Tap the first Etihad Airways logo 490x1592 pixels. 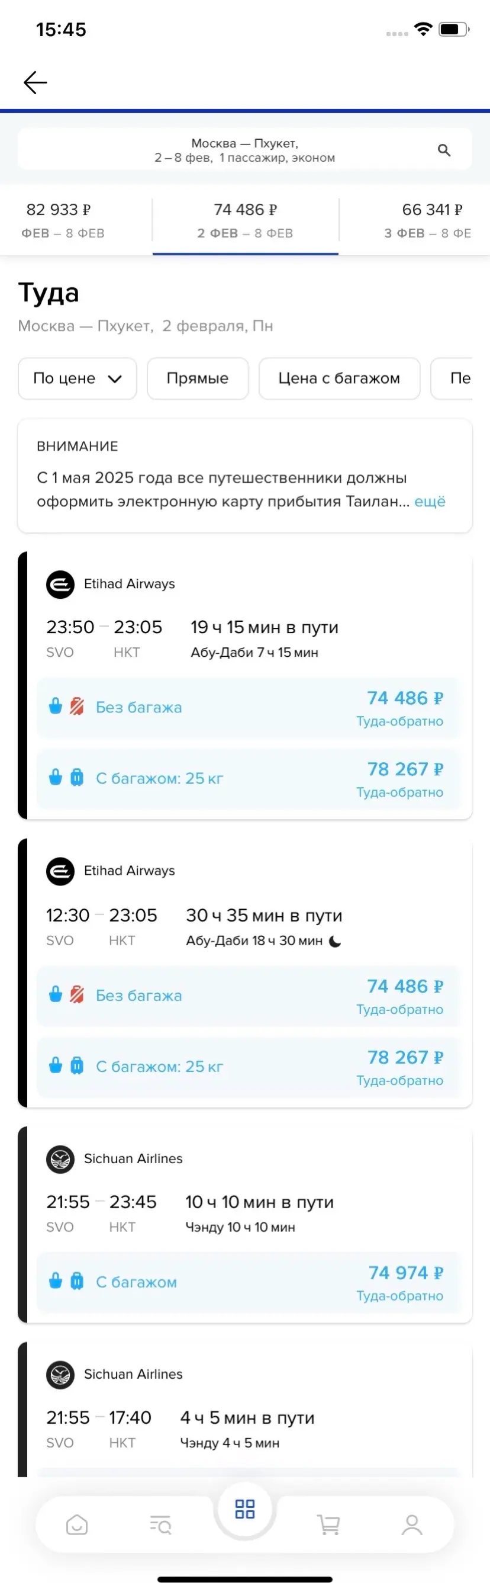[60, 584]
